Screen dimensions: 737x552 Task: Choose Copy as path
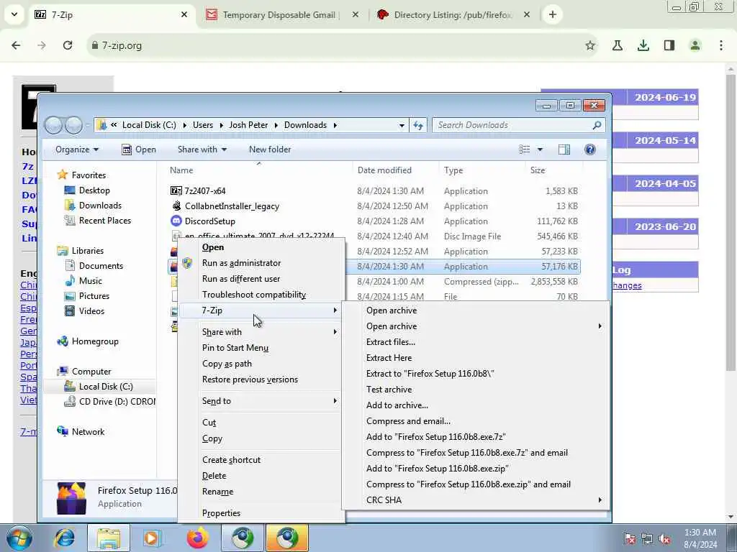pyautogui.click(x=227, y=364)
